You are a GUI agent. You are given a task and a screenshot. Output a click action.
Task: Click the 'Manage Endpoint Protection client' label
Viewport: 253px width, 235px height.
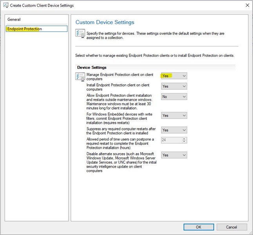tap(120, 77)
